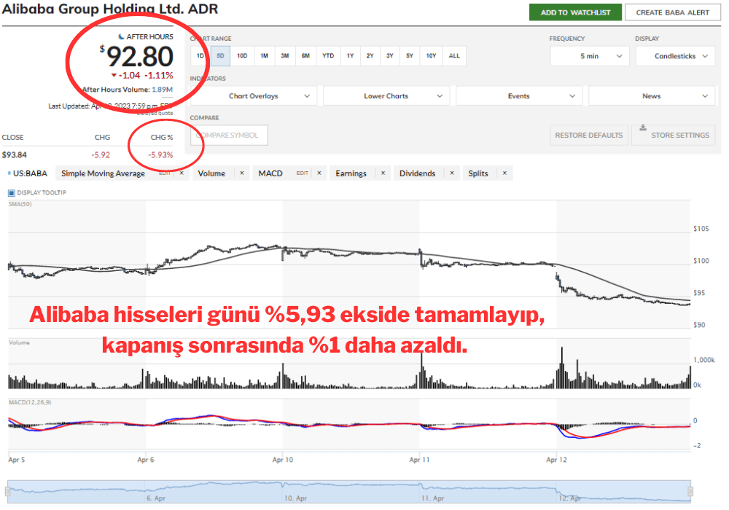The image size is (729, 510).
Task: Show ALL chart range history
Action: coord(454,56)
